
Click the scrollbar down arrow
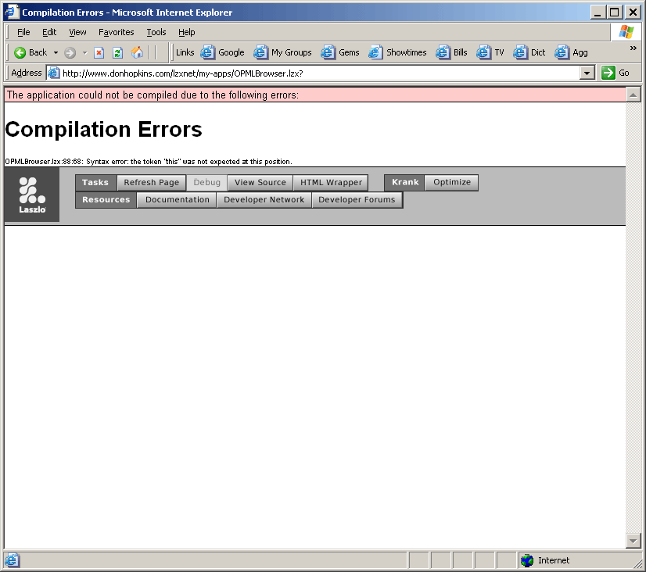pyautogui.click(x=633, y=541)
